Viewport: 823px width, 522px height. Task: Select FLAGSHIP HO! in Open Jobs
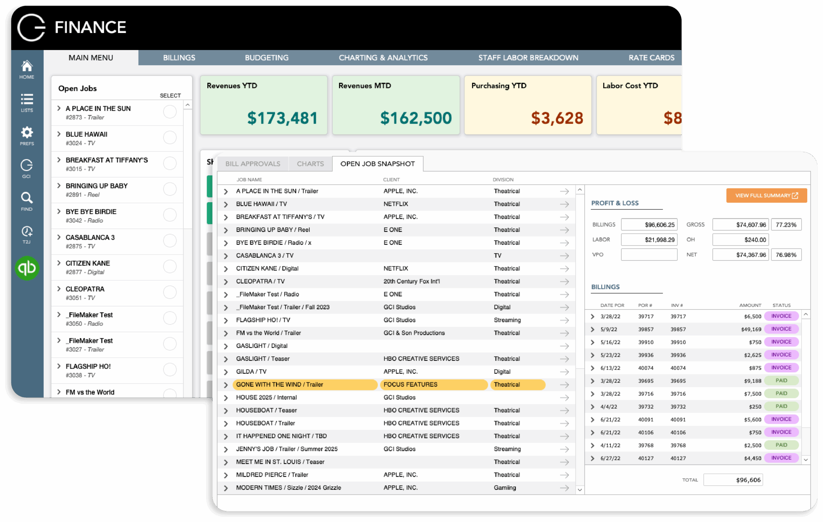click(170, 370)
